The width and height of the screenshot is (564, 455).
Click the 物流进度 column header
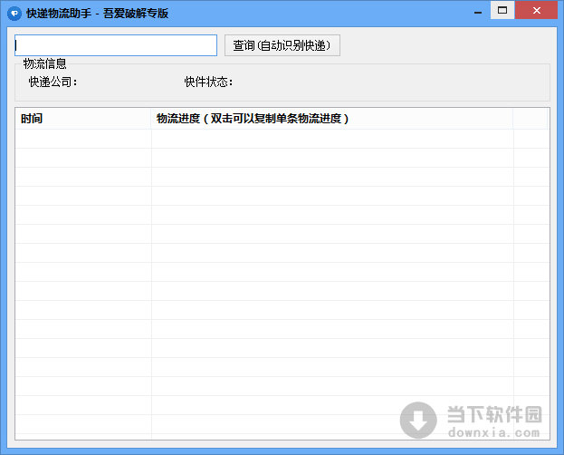coord(332,119)
